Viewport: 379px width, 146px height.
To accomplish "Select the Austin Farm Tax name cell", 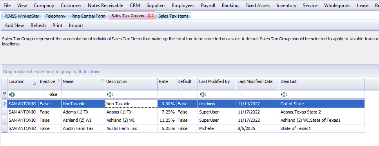I will tap(83, 128).
